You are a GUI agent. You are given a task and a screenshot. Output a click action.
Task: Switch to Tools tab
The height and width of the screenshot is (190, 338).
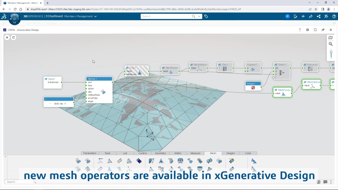pyautogui.click(x=107, y=153)
